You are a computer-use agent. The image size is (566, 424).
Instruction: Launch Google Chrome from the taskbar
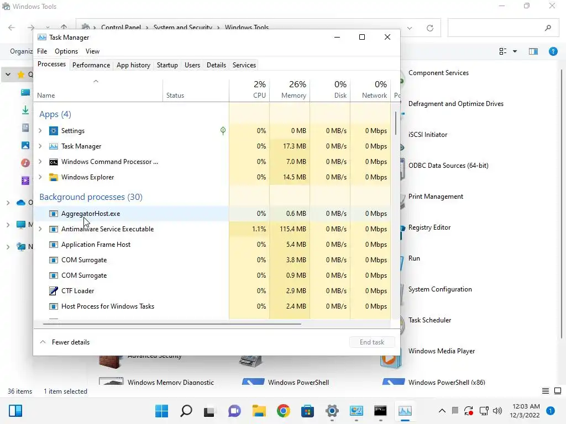[284, 411]
